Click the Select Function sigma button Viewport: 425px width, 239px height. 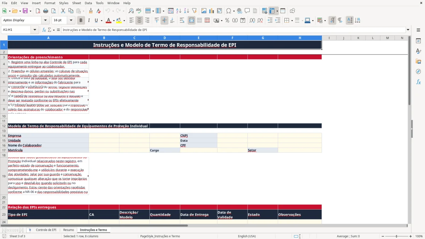49,30
